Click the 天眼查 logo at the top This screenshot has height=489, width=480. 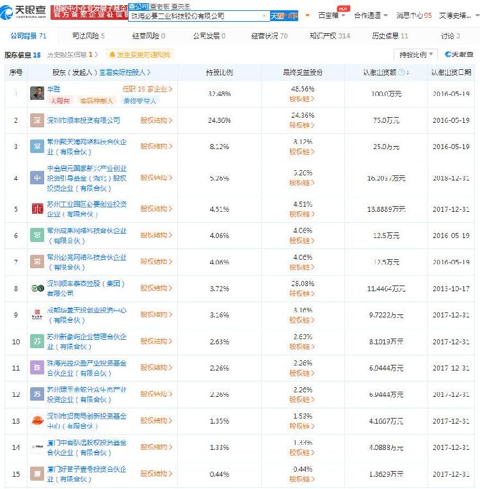(23, 12)
